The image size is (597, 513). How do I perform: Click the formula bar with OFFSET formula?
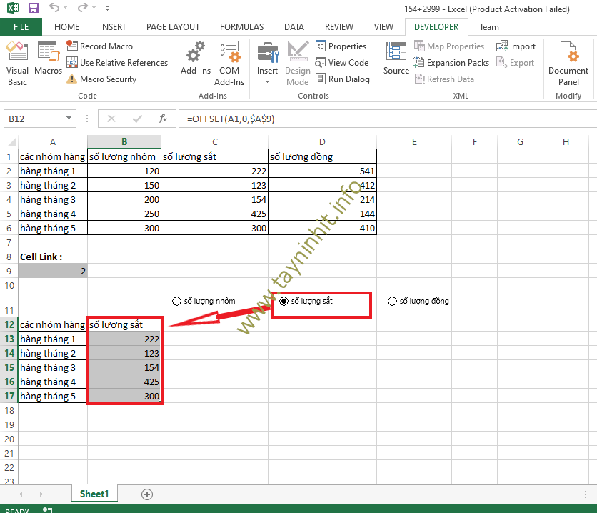[357, 119]
